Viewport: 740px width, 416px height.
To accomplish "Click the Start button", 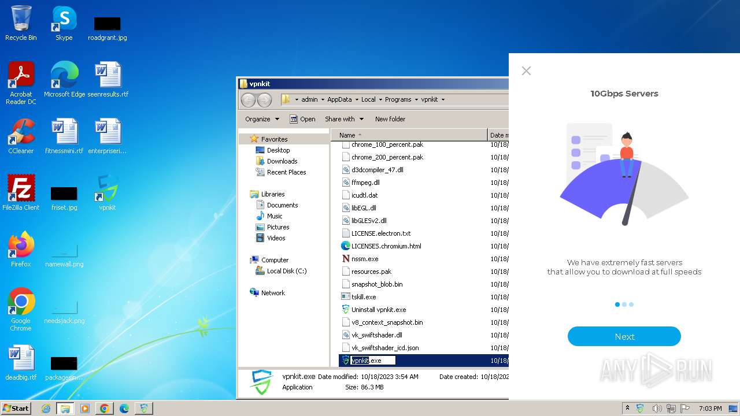I will pyautogui.click(x=16, y=408).
